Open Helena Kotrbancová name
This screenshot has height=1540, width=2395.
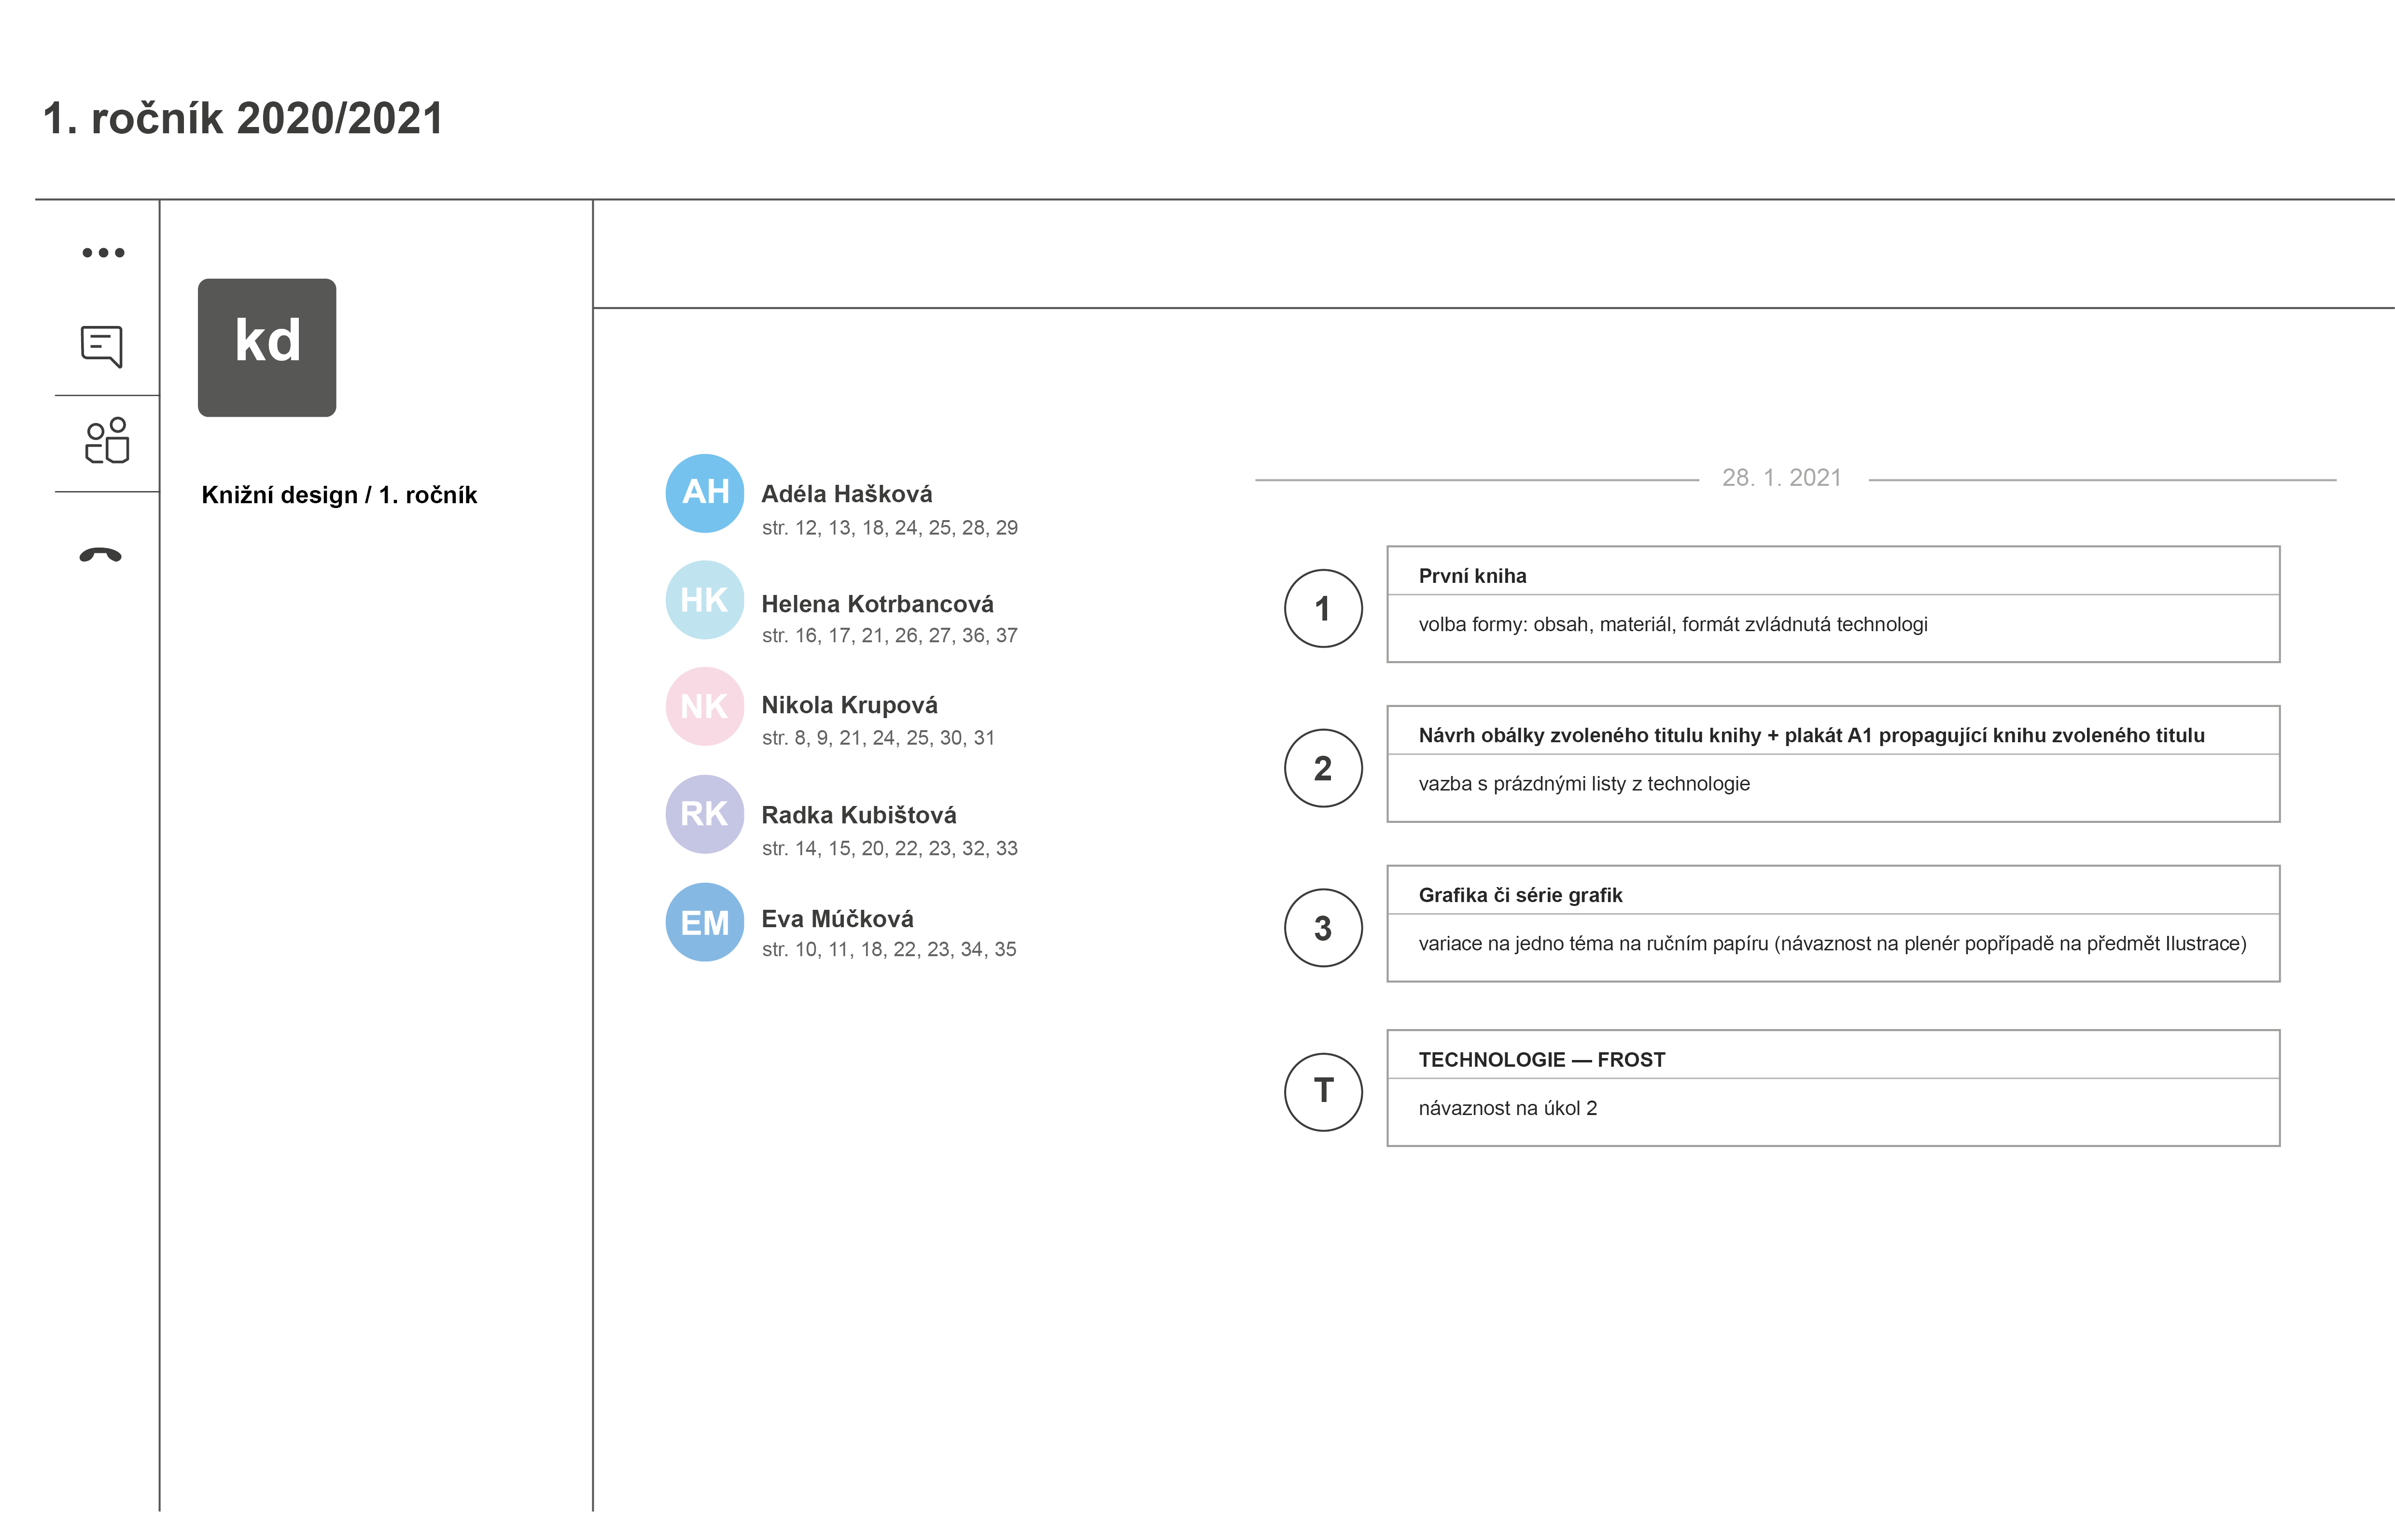[878, 604]
